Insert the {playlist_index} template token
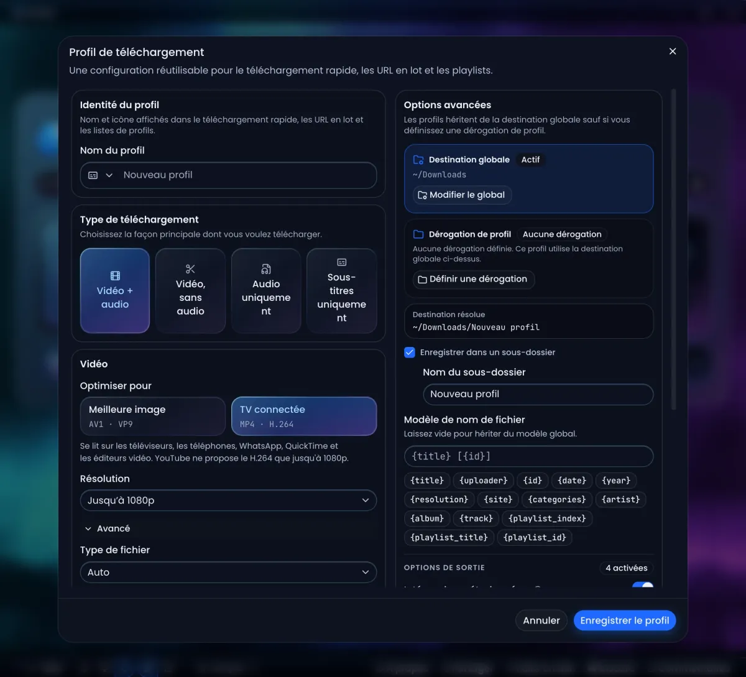 (547, 518)
